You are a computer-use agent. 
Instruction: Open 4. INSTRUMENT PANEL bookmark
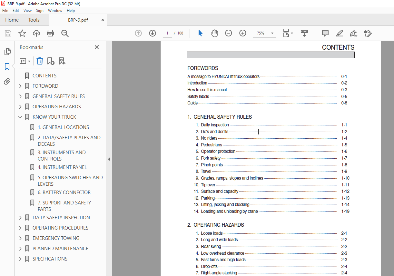click(62, 167)
